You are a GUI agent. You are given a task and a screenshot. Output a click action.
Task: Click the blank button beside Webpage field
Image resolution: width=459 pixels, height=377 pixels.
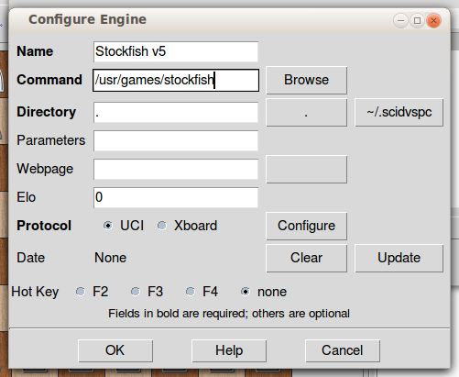[306, 169]
